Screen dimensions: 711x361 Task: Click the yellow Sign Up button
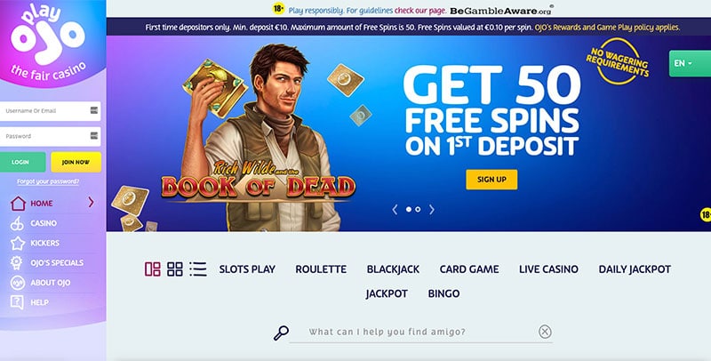pyautogui.click(x=491, y=180)
